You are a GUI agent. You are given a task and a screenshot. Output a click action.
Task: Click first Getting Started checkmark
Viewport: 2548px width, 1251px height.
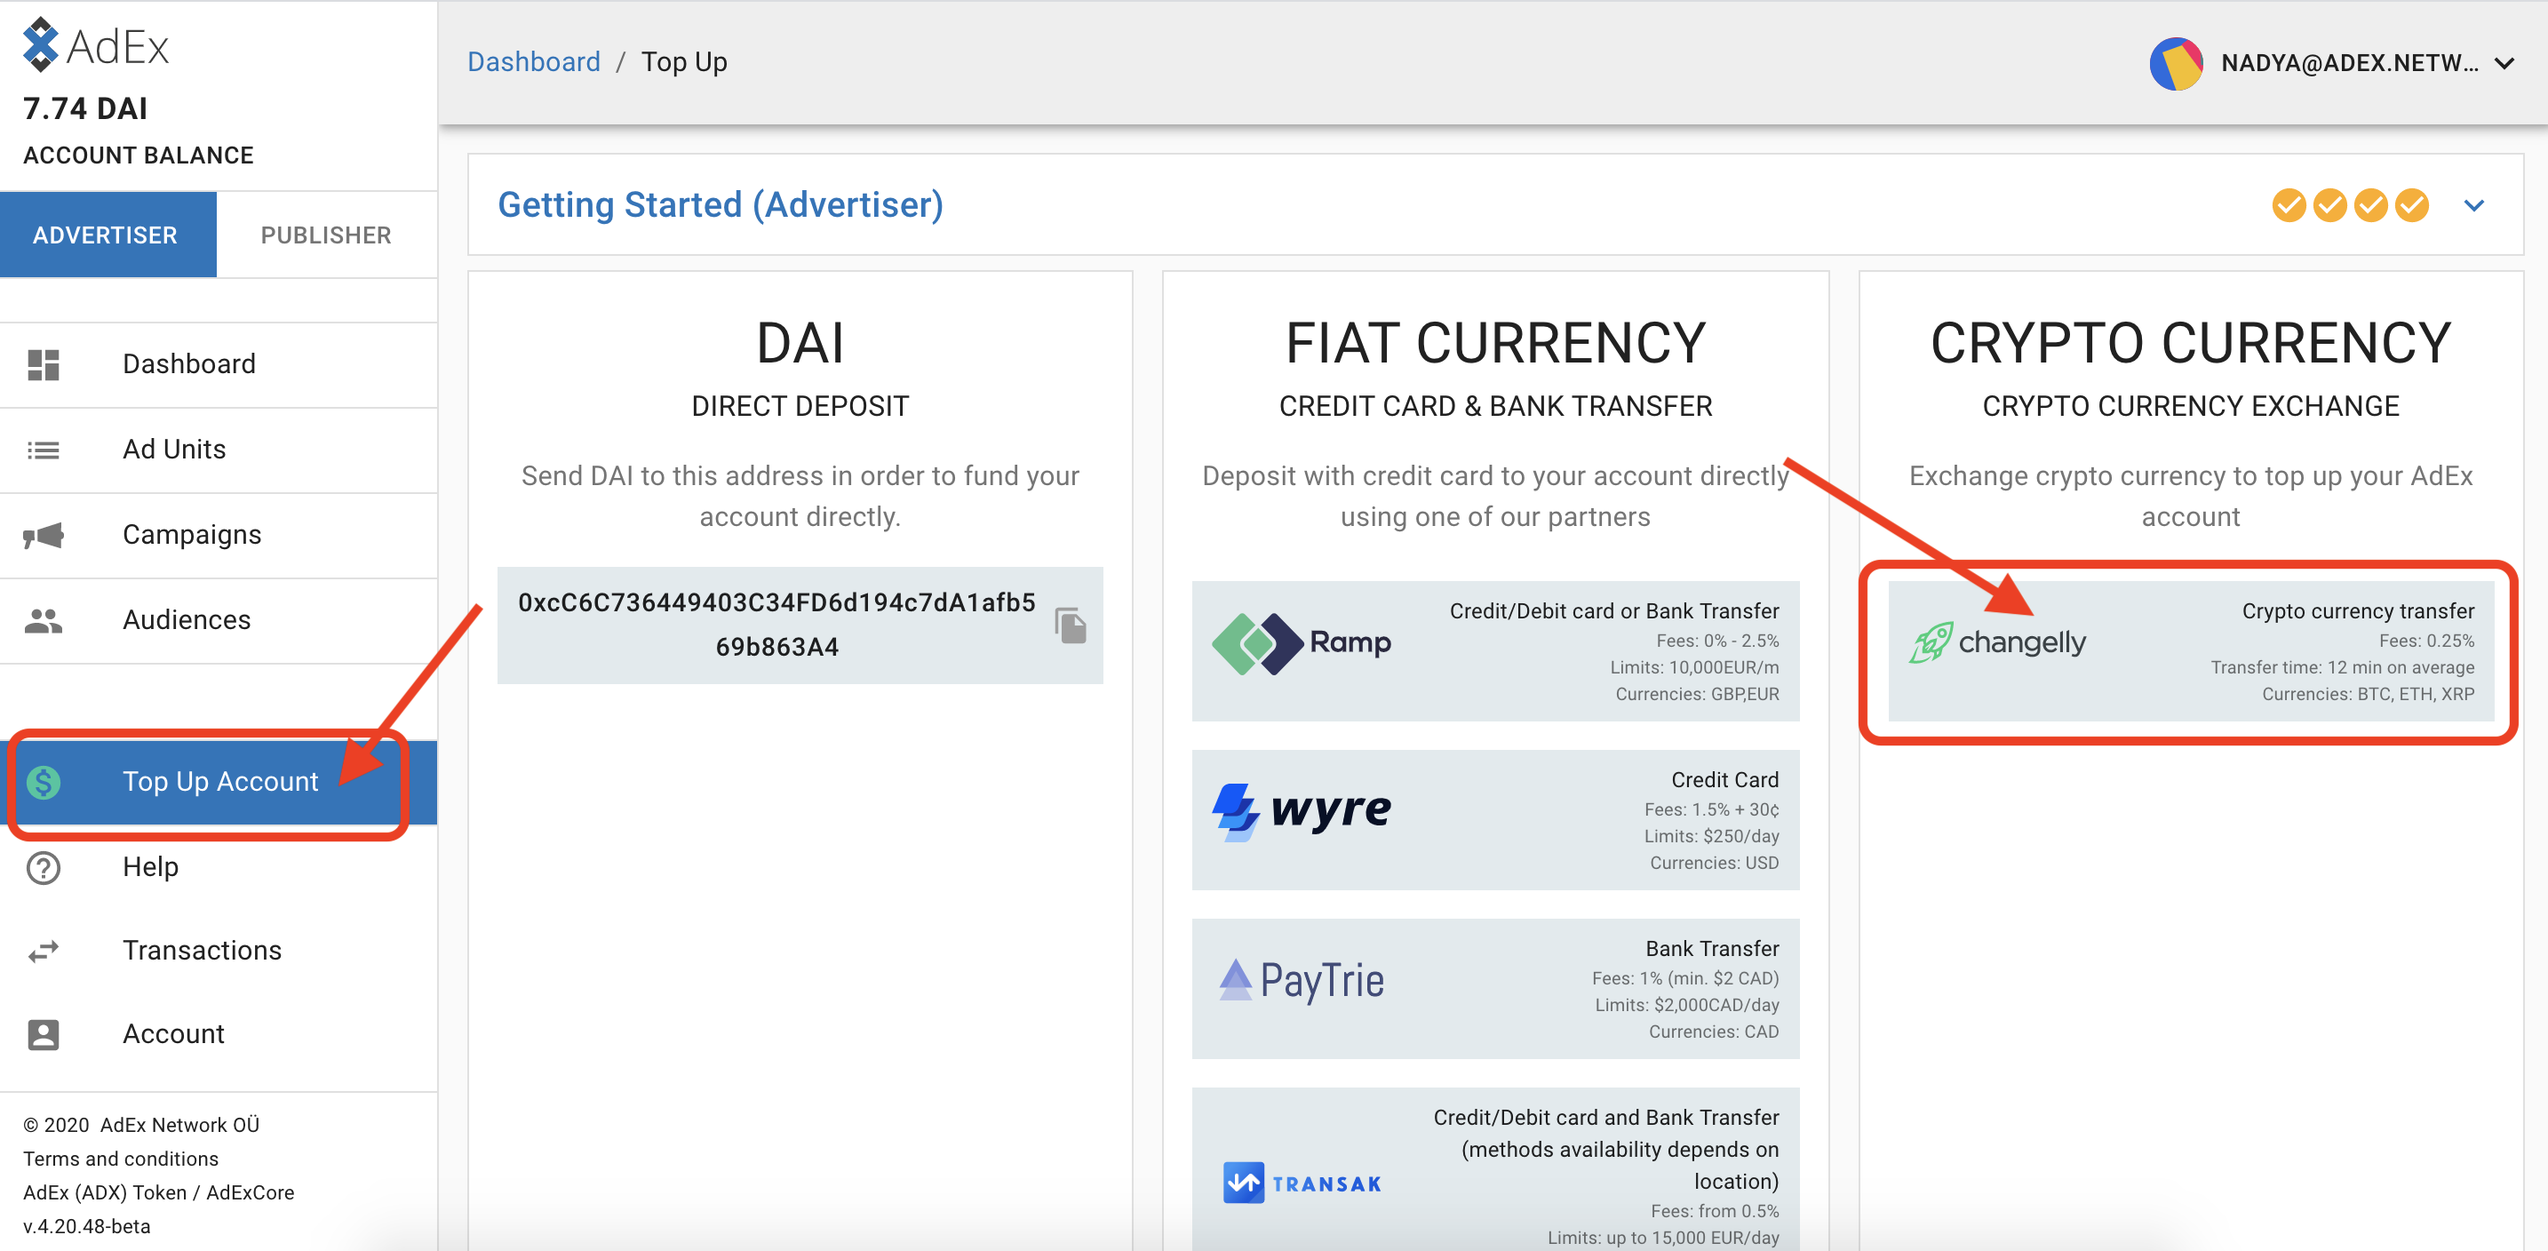pyautogui.click(x=2289, y=206)
